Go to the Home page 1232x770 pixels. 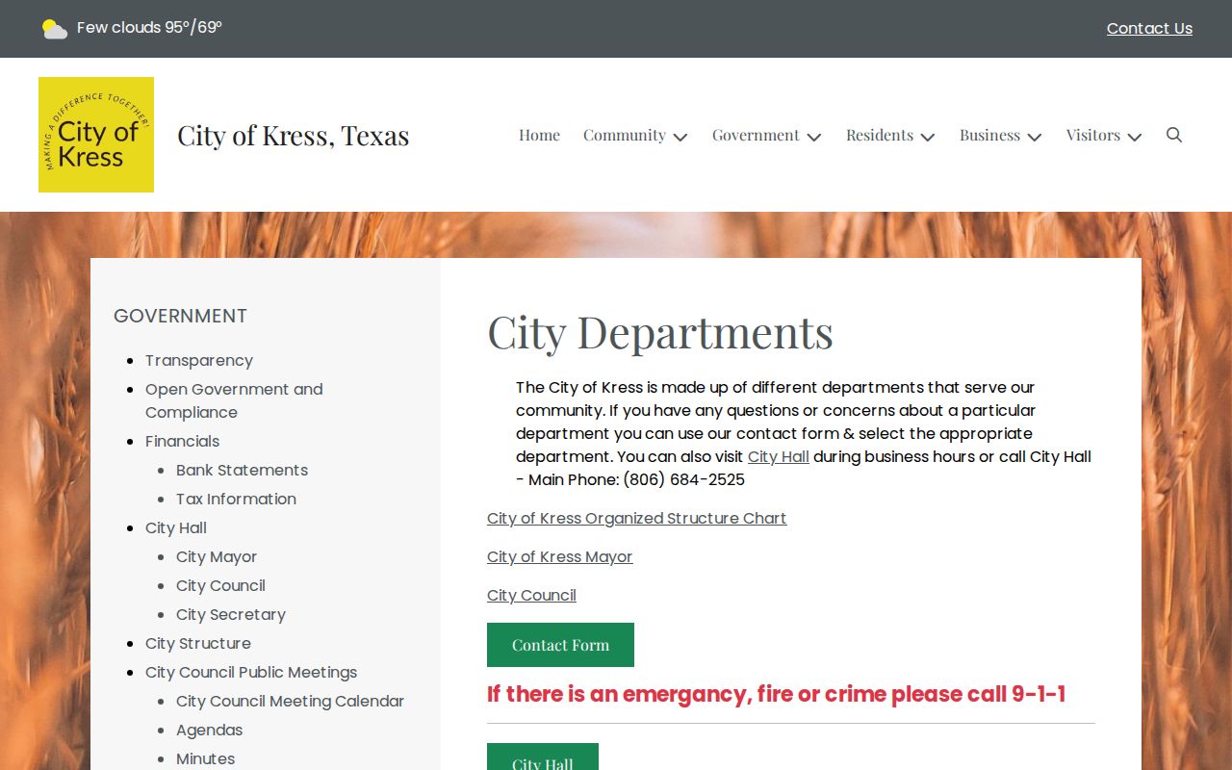[x=539, y=135]
